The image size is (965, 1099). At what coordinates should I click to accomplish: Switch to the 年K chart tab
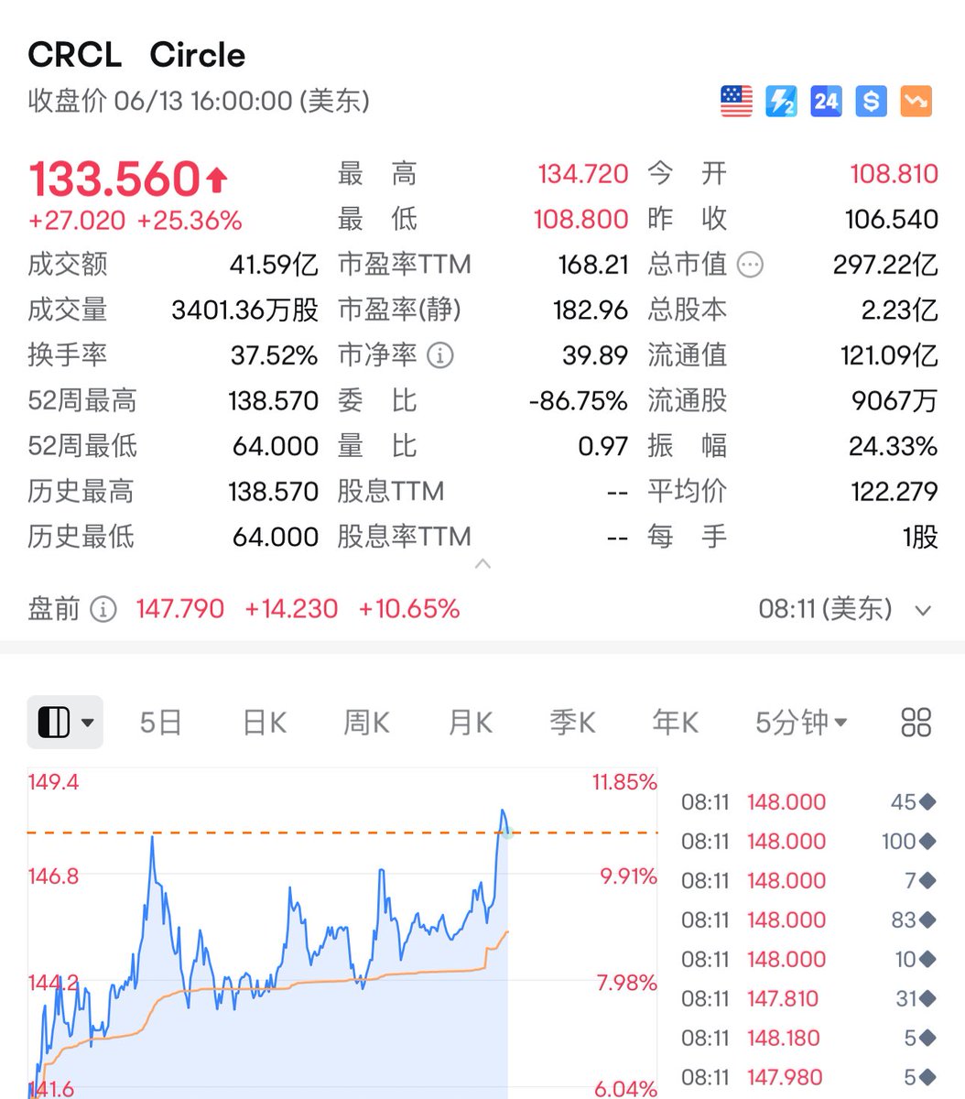(676, 723)
